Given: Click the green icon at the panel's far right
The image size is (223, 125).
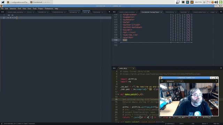Looking at the screenshot, I should (x=221, y=2).
